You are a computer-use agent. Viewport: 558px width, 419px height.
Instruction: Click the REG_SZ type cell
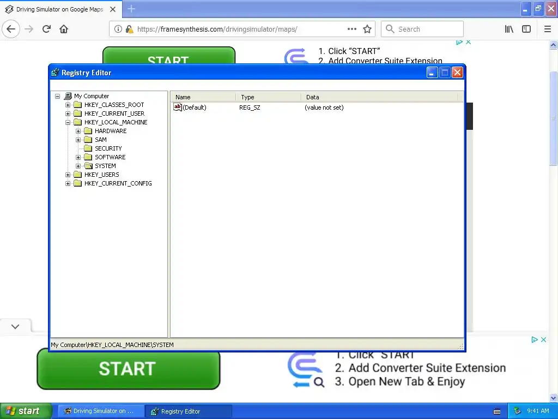tap(250, 107)
